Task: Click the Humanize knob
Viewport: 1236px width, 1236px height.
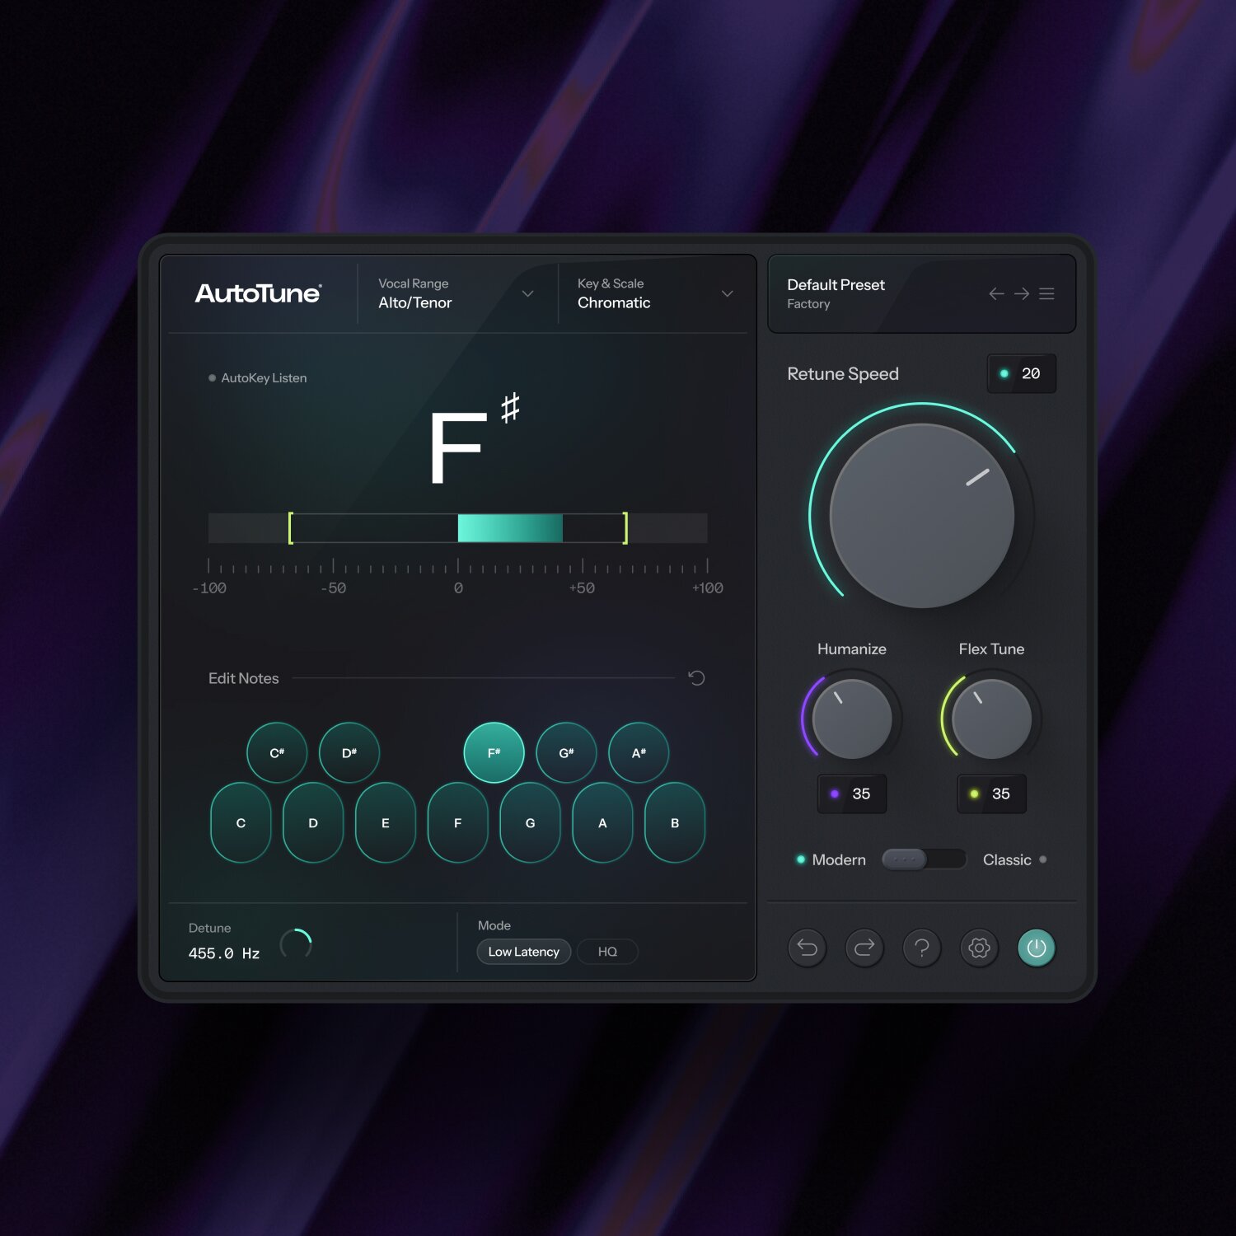Action: (852, 719)
